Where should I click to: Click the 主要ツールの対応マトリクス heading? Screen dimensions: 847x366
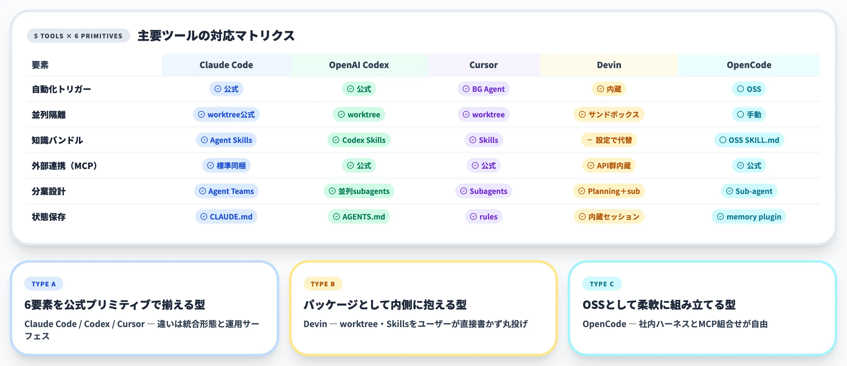(216, 36)
